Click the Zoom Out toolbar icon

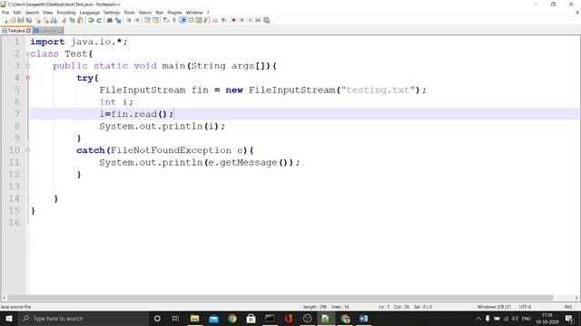click(137, 20)
